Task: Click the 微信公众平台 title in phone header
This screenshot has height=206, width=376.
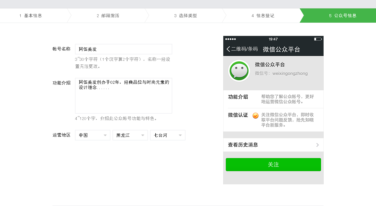Action: click(281, 49)
